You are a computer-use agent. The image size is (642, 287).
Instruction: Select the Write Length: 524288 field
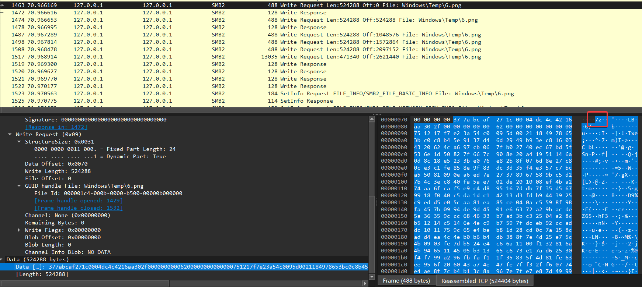[58, 171]
